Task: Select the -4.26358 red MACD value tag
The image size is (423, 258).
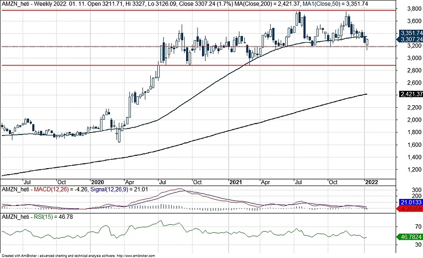Action: pos(411,208)
